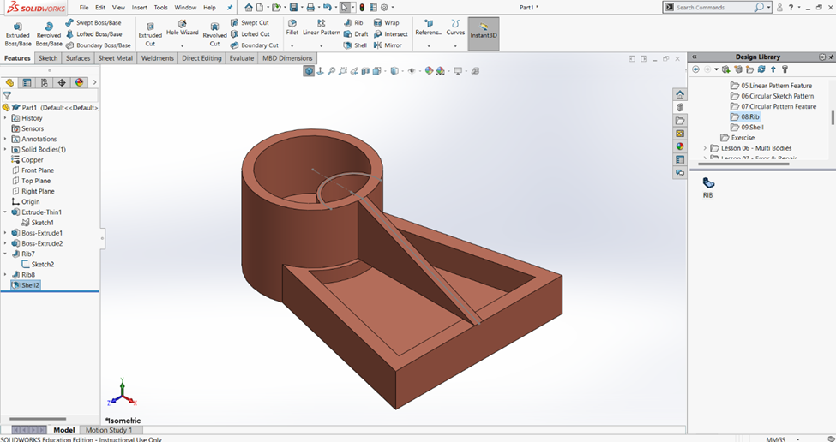This screenshot has height=442, width=836.
Task: Open the Hole Wizard dropdown arrow
Action: (183, 46)
